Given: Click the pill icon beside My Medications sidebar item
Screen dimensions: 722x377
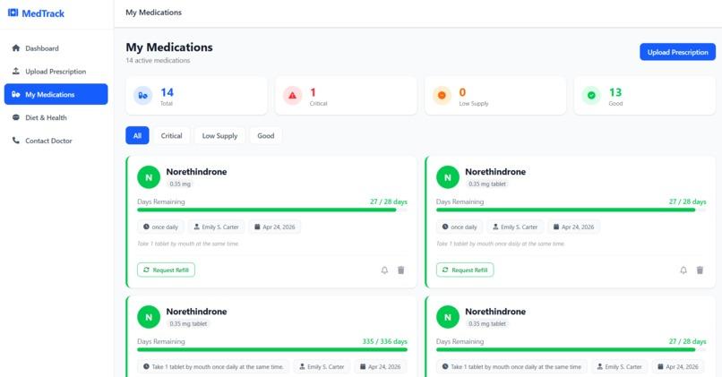Looking at the screenshot, I should [x=15, y=94].
